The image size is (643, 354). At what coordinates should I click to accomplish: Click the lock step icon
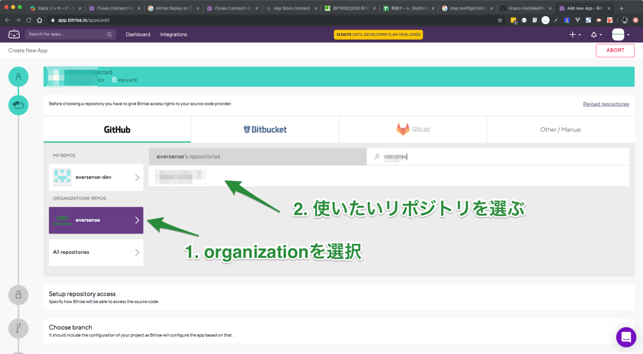coord(18,295)
